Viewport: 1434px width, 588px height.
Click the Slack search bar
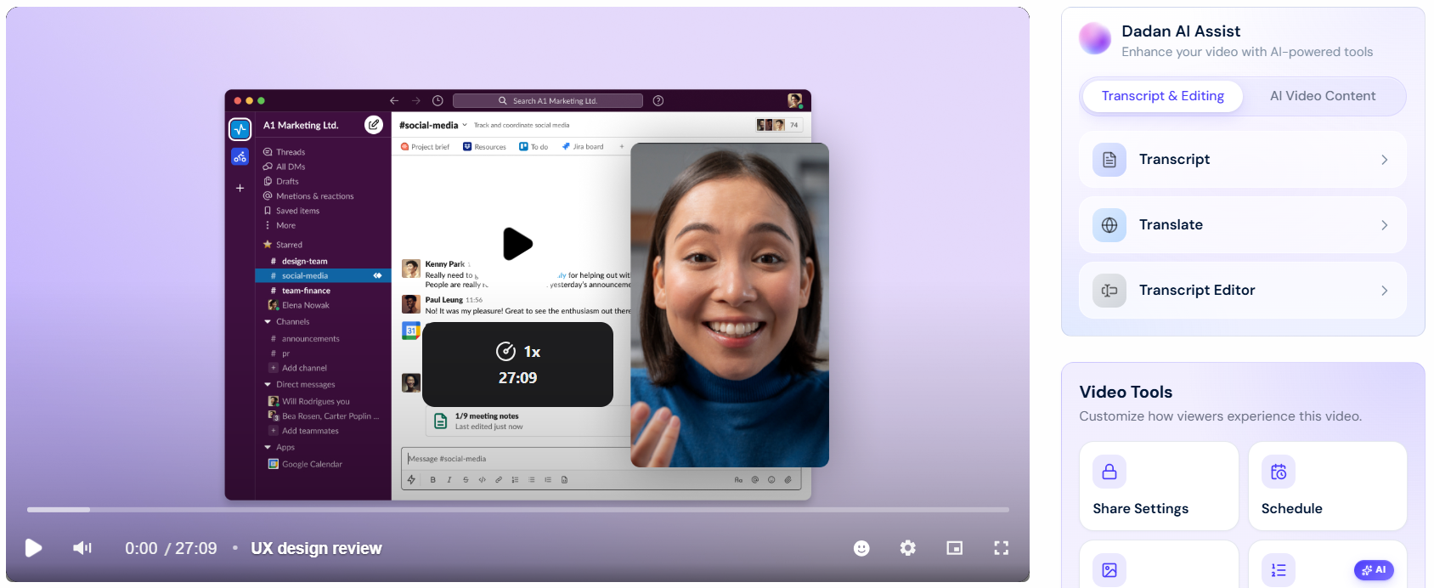tap(548, 100)
